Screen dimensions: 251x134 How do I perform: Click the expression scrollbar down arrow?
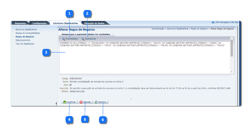point(232,72)
